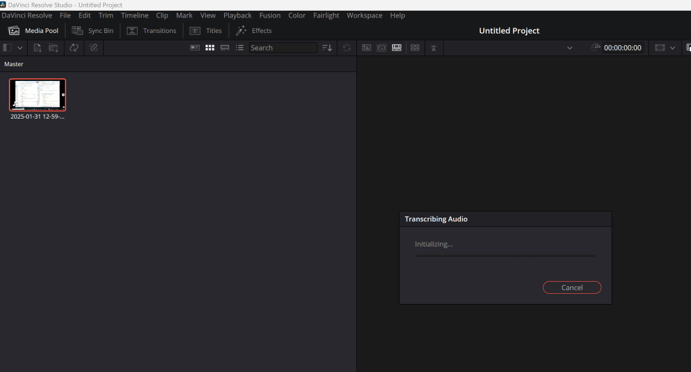Switch to thumbnail grid view icon
Viewport: 691px width, 372px height.
point(210,48)
